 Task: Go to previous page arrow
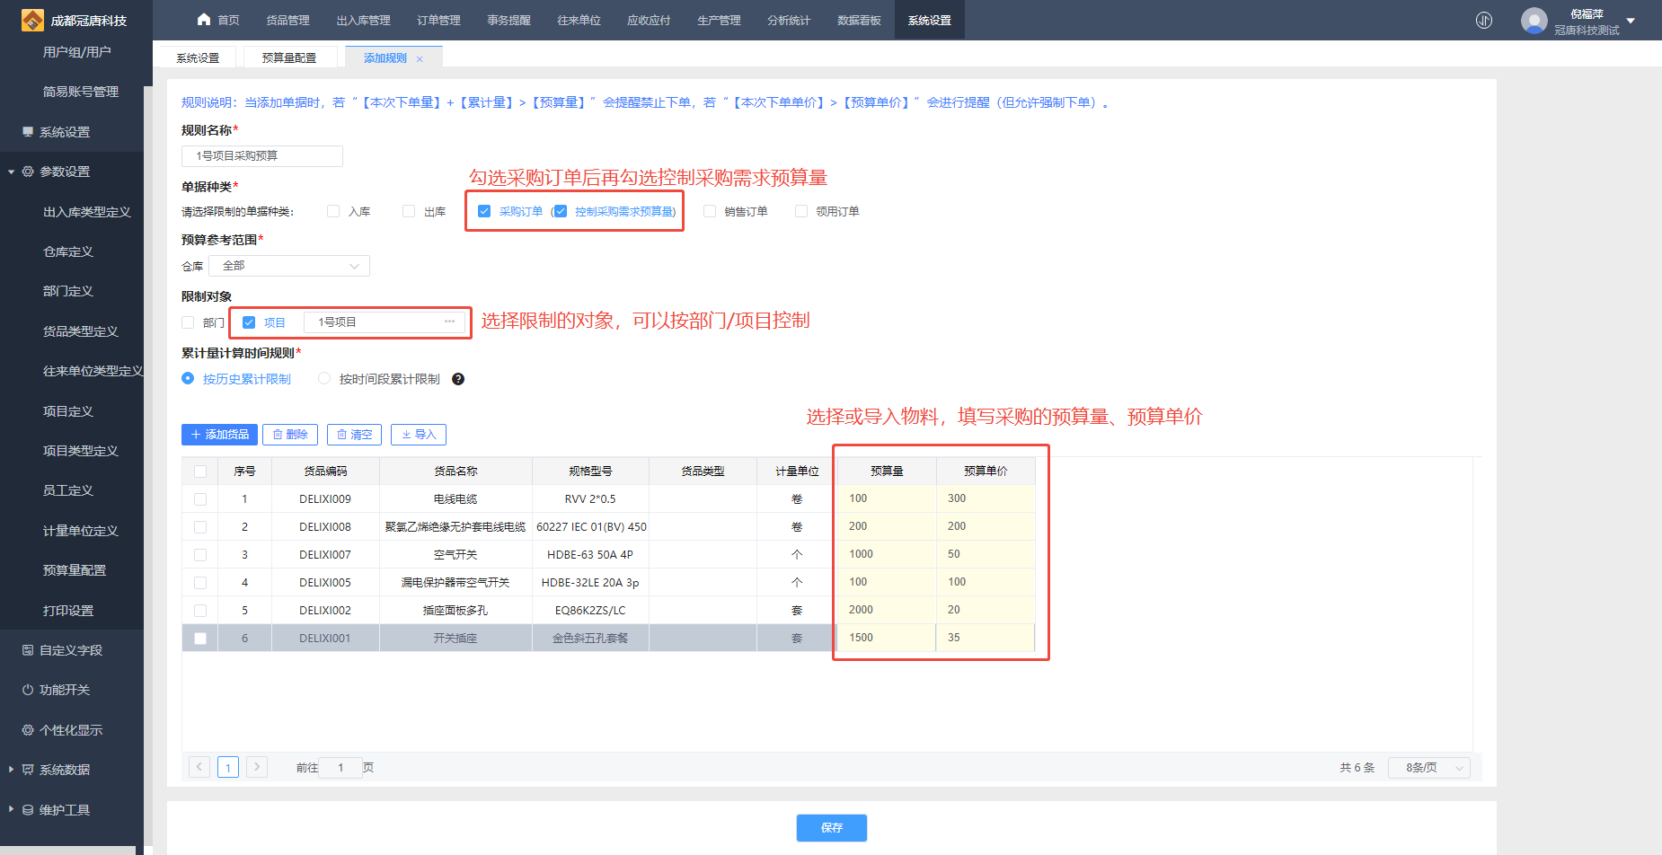(x=199, y=767)
